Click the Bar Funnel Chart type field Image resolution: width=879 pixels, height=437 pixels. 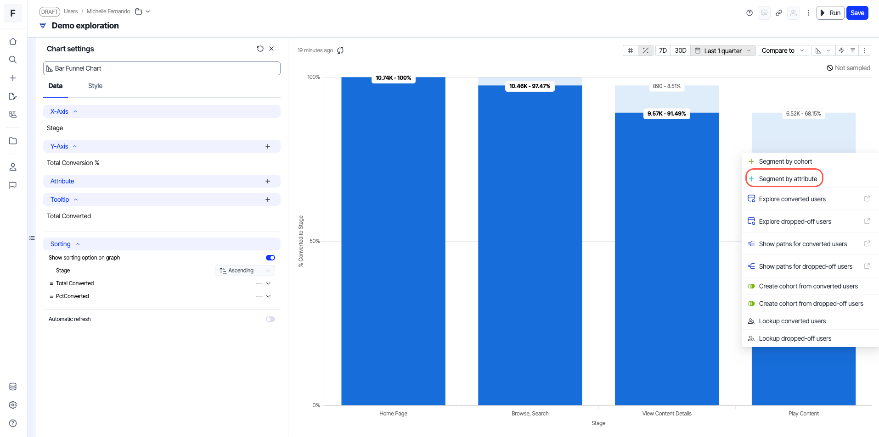coord(162,68)
